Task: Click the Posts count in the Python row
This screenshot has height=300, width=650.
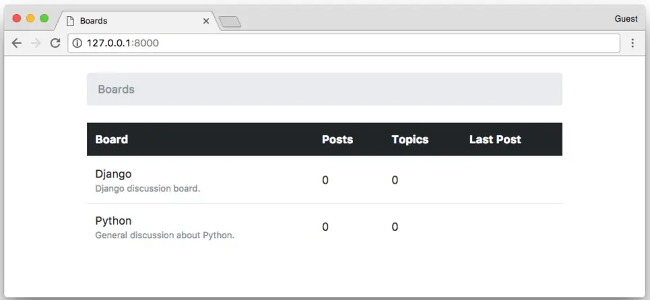Action: 325,227
